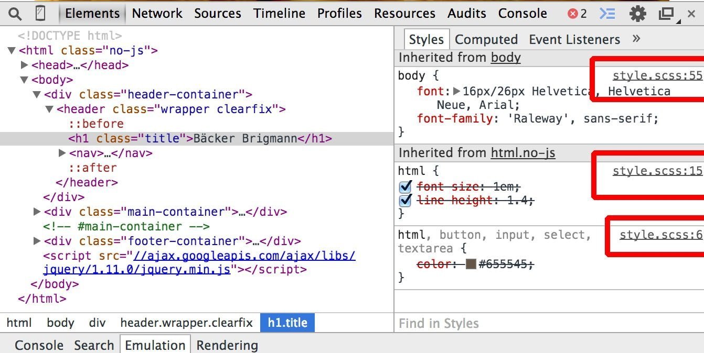The image size is (704, 353).
Task: Collapse the html no-js node
Action: (x=12, y=51)
